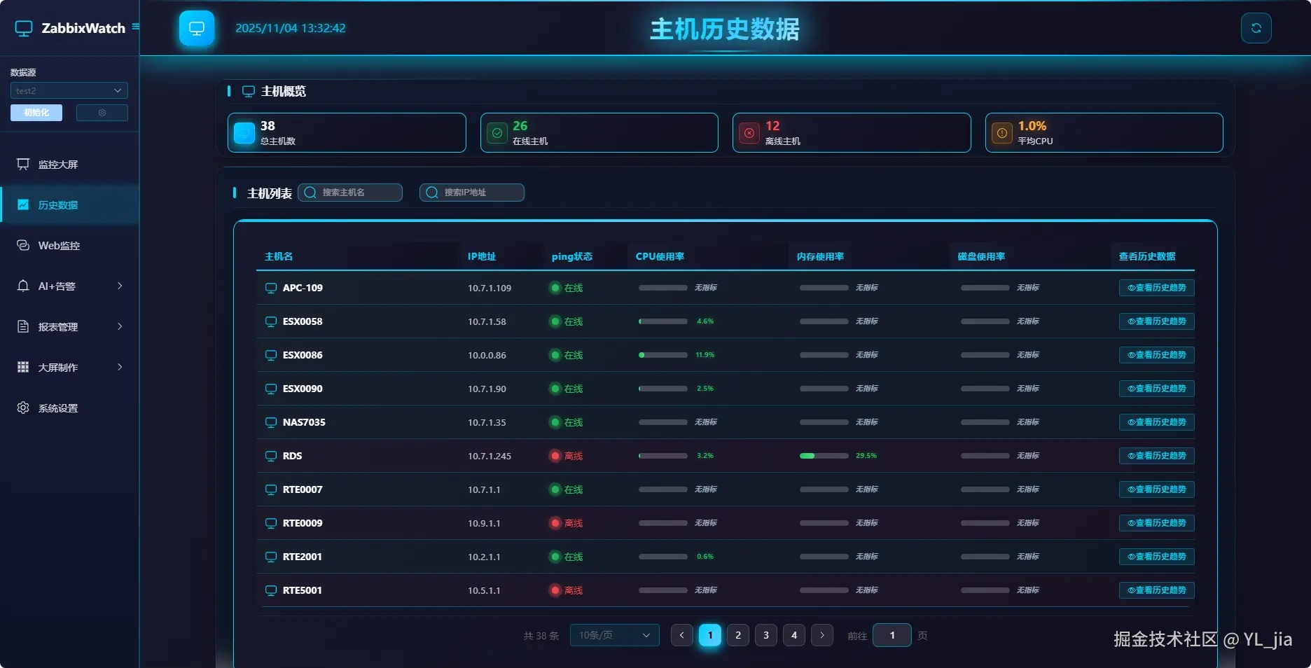Expand the 报表管理 menu
Viewport: 1311px width, 668px height.
click(x=70, y=327)
